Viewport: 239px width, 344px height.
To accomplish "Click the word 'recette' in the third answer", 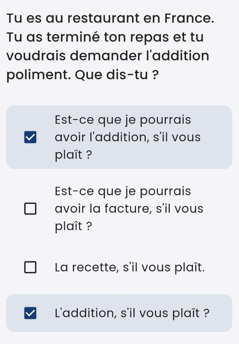I will point(95,268).
